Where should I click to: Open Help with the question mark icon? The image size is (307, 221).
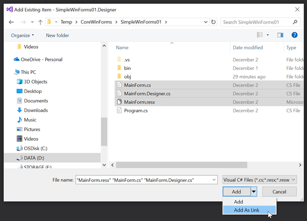(x=295, y=35)
